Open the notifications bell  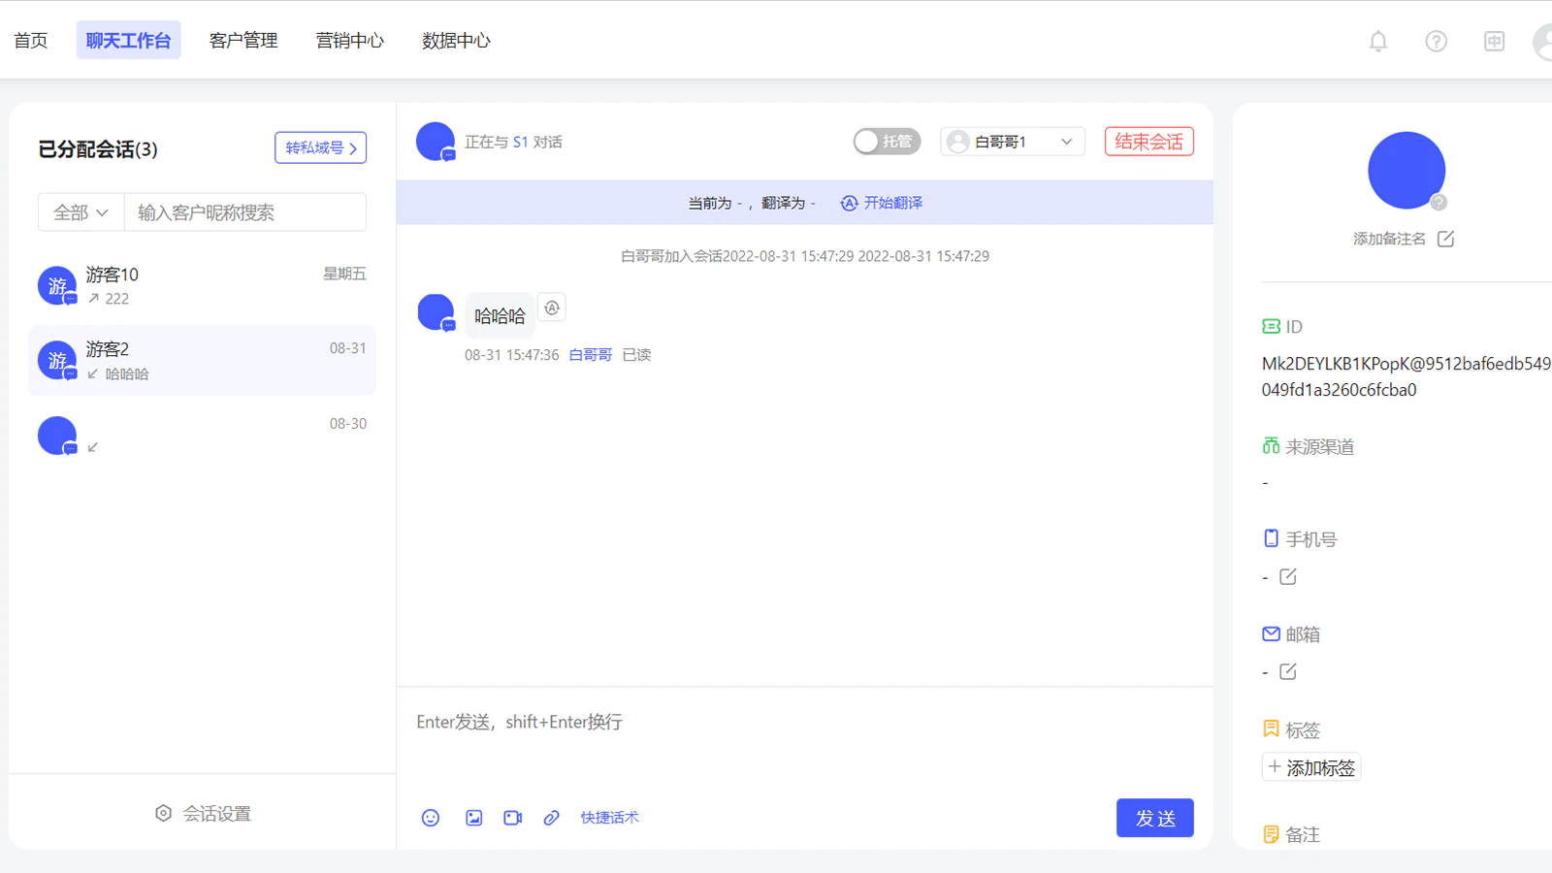(1377, 41)
